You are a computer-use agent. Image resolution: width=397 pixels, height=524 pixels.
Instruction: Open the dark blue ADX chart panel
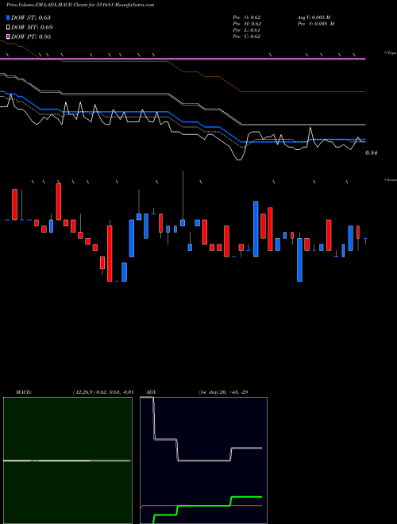coord(203,460)
